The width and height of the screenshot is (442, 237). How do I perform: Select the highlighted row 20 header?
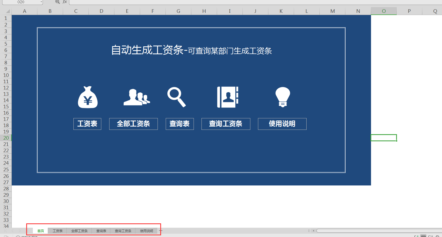tap(6, 138)
